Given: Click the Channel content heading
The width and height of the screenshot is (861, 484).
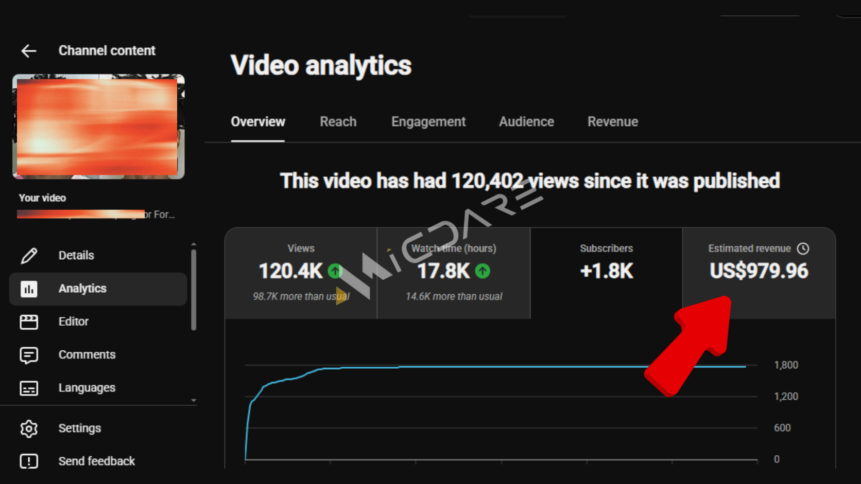Looking at the screenshot, I should coord(107,50).
